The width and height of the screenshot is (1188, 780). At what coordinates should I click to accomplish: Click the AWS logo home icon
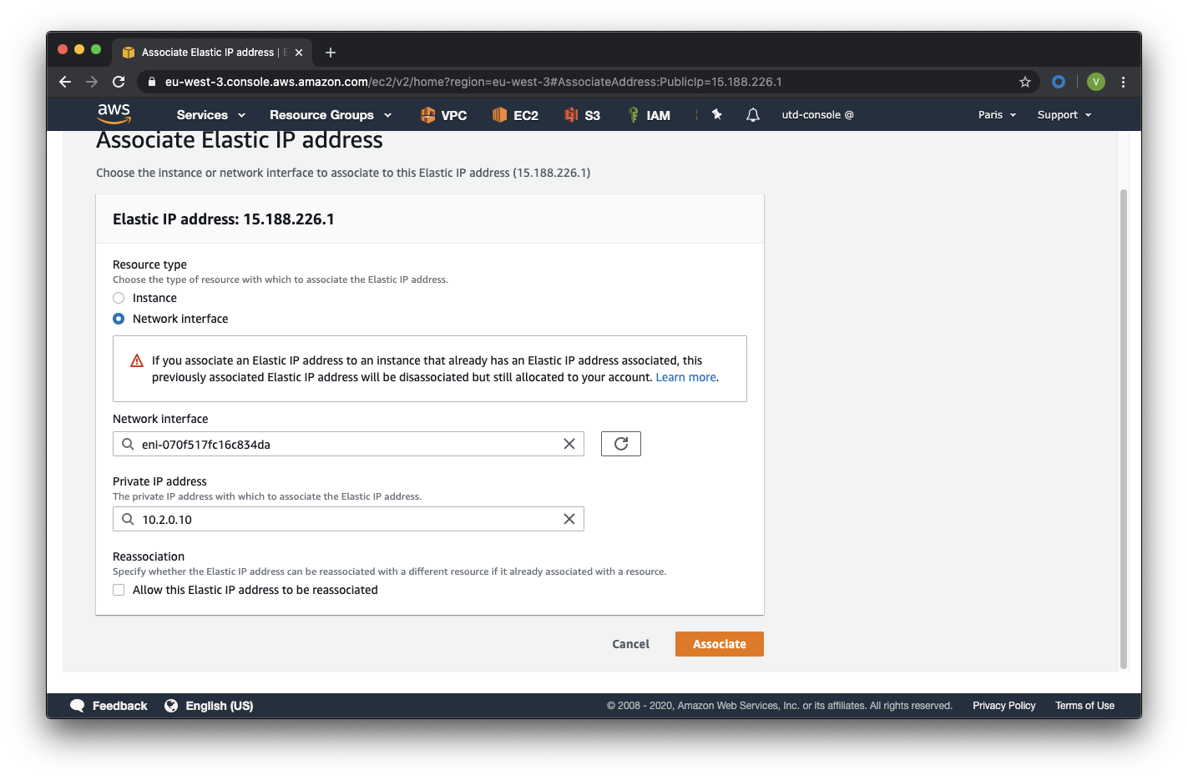(114, 113)
